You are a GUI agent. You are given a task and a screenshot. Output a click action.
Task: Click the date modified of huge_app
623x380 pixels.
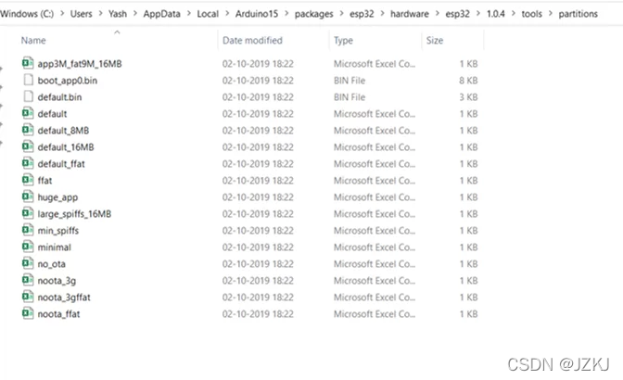[x=258, y=197]
